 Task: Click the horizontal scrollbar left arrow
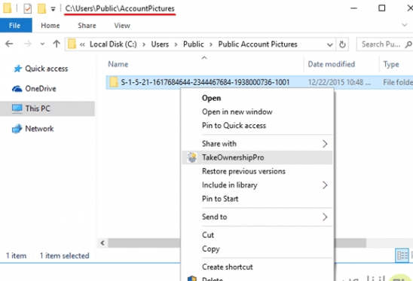coord(102,243)
